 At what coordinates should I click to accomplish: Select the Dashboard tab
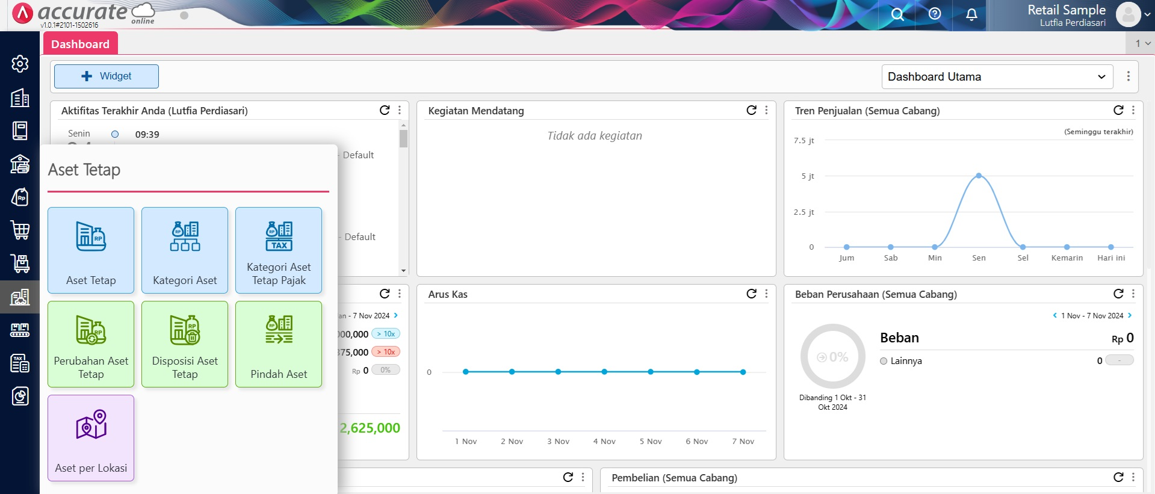tap(80, 44)
